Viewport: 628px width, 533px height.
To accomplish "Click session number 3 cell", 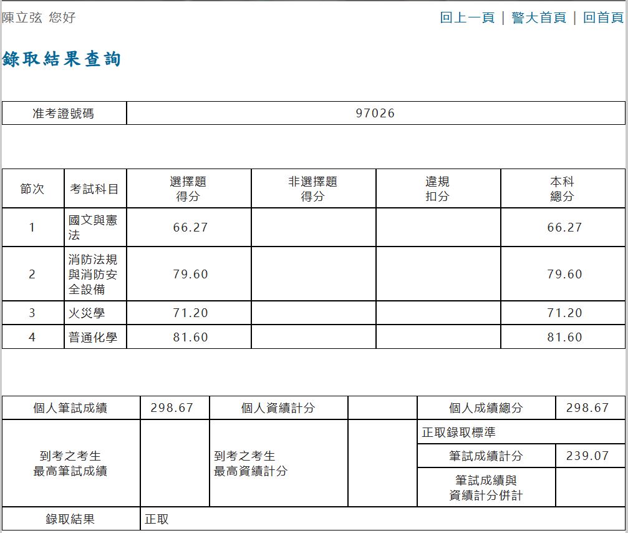I will pos(32,313).
